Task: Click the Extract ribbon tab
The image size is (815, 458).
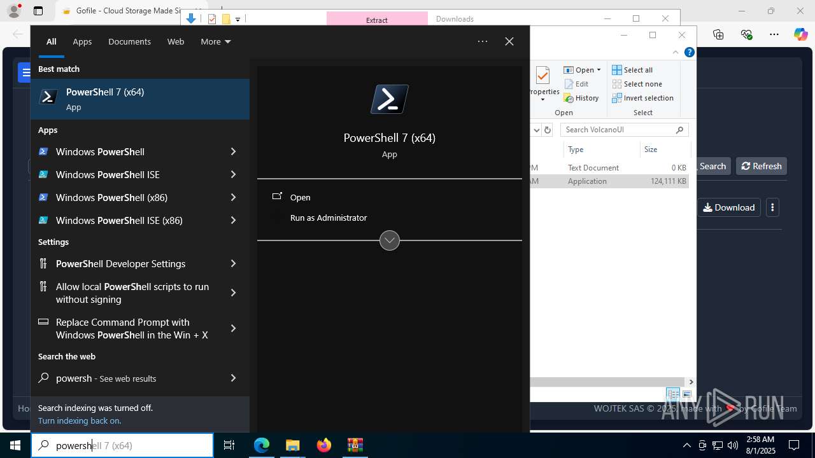Action: click(377, 19)
